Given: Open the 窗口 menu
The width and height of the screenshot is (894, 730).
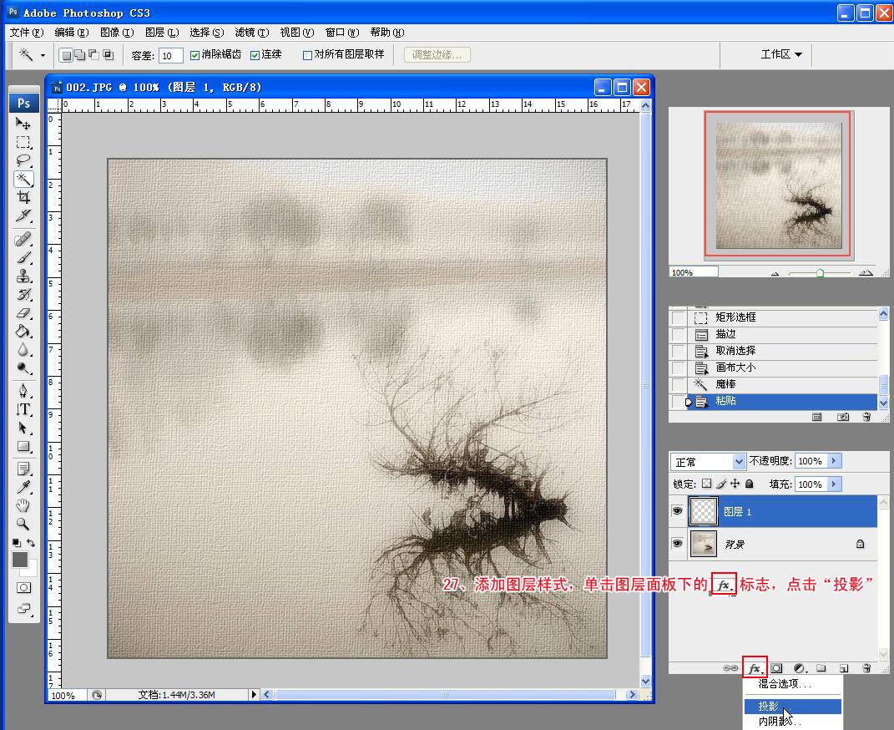Looking at the screenshot, I should tap(342, 33).
